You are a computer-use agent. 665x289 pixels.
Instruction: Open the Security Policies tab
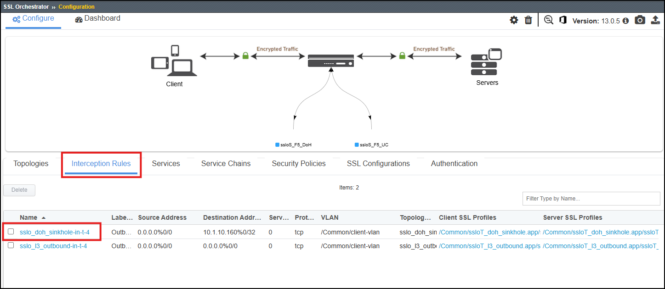pos(299,164)
